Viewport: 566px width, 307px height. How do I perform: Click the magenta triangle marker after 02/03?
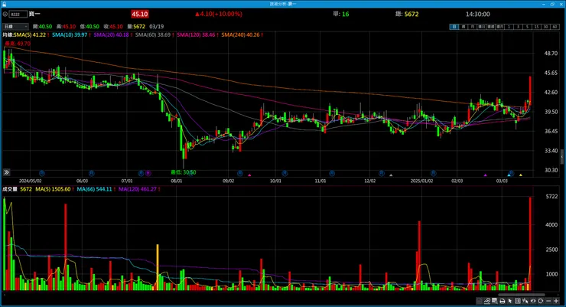point(485,175)
